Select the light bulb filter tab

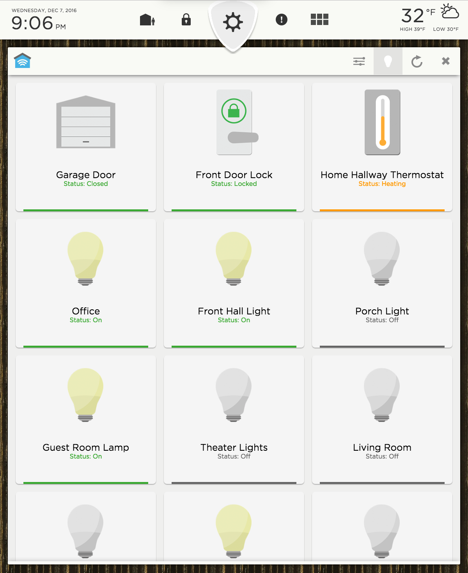click(388, 61)
